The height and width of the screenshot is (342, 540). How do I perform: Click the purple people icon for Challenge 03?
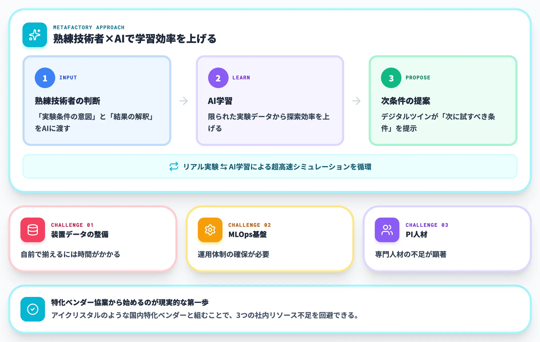click(x=387, y=230)
